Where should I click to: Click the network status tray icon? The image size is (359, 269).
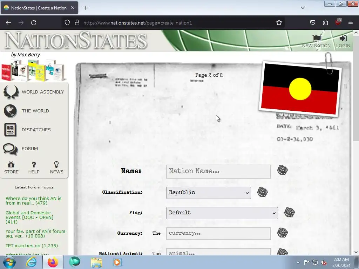pyautogui.click(x=315, y=262)
